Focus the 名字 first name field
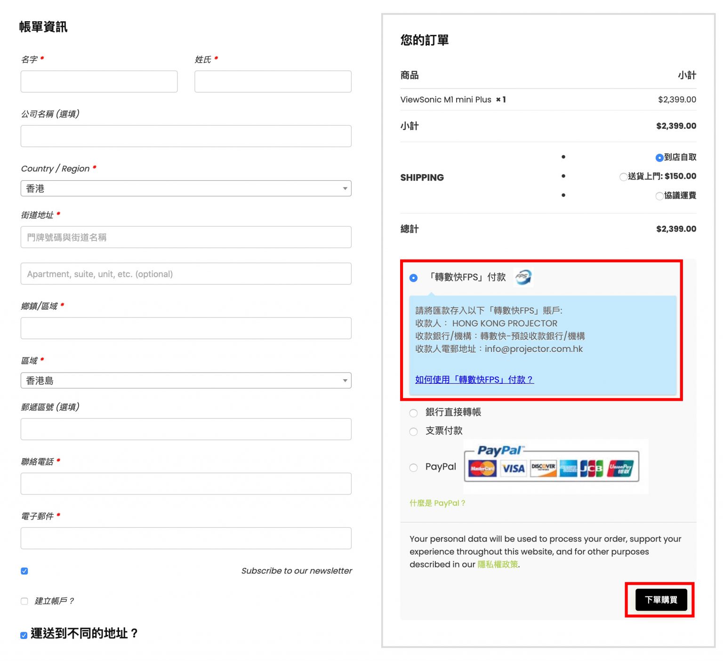723x661 pixels. [99, 81]
